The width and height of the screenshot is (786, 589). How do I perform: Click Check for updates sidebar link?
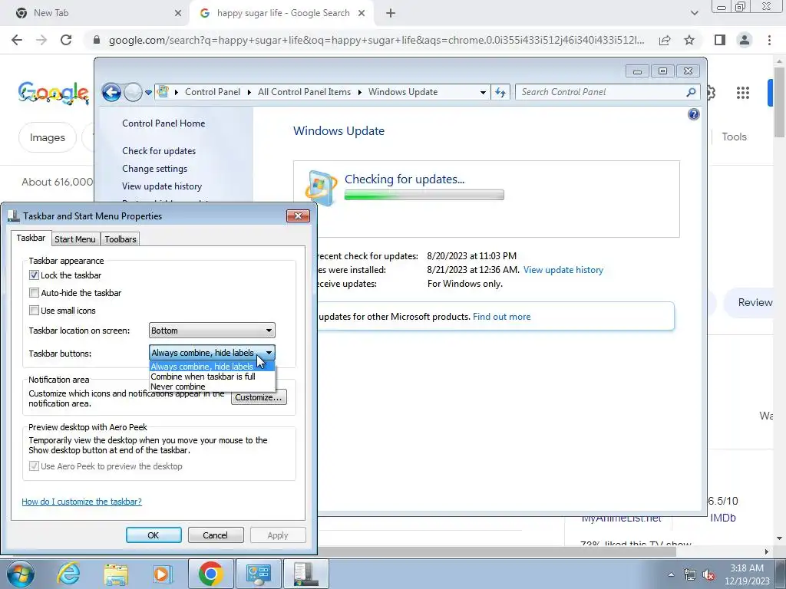[x=159, y=151]
